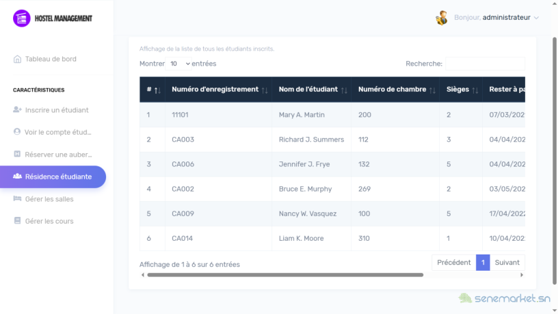Click Affichage de 1 à 6 sur 6 entrées
The height and width of the screenshot is (314, 558).
(189, 265)
